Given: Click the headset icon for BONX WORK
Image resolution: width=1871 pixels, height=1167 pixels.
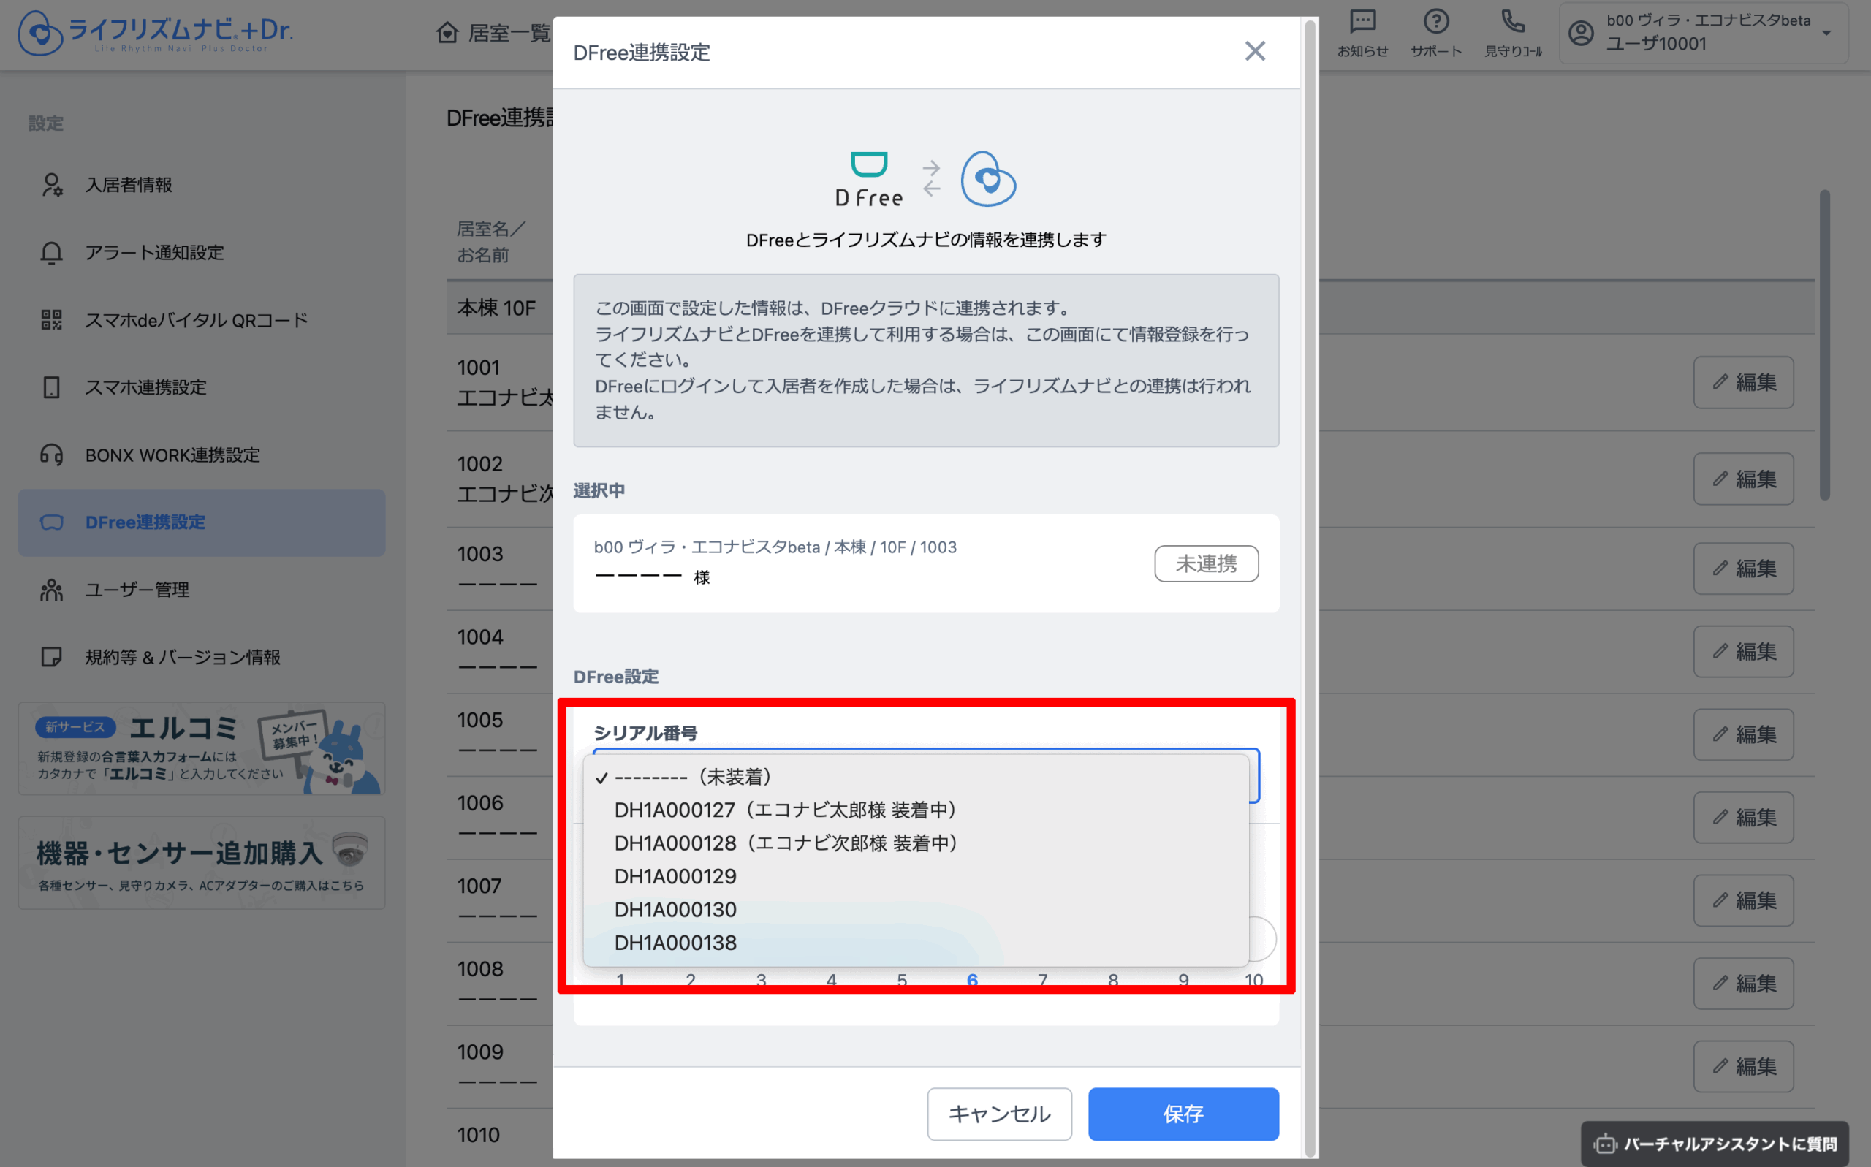Looking at the screenshot, I should pos(52,455).
